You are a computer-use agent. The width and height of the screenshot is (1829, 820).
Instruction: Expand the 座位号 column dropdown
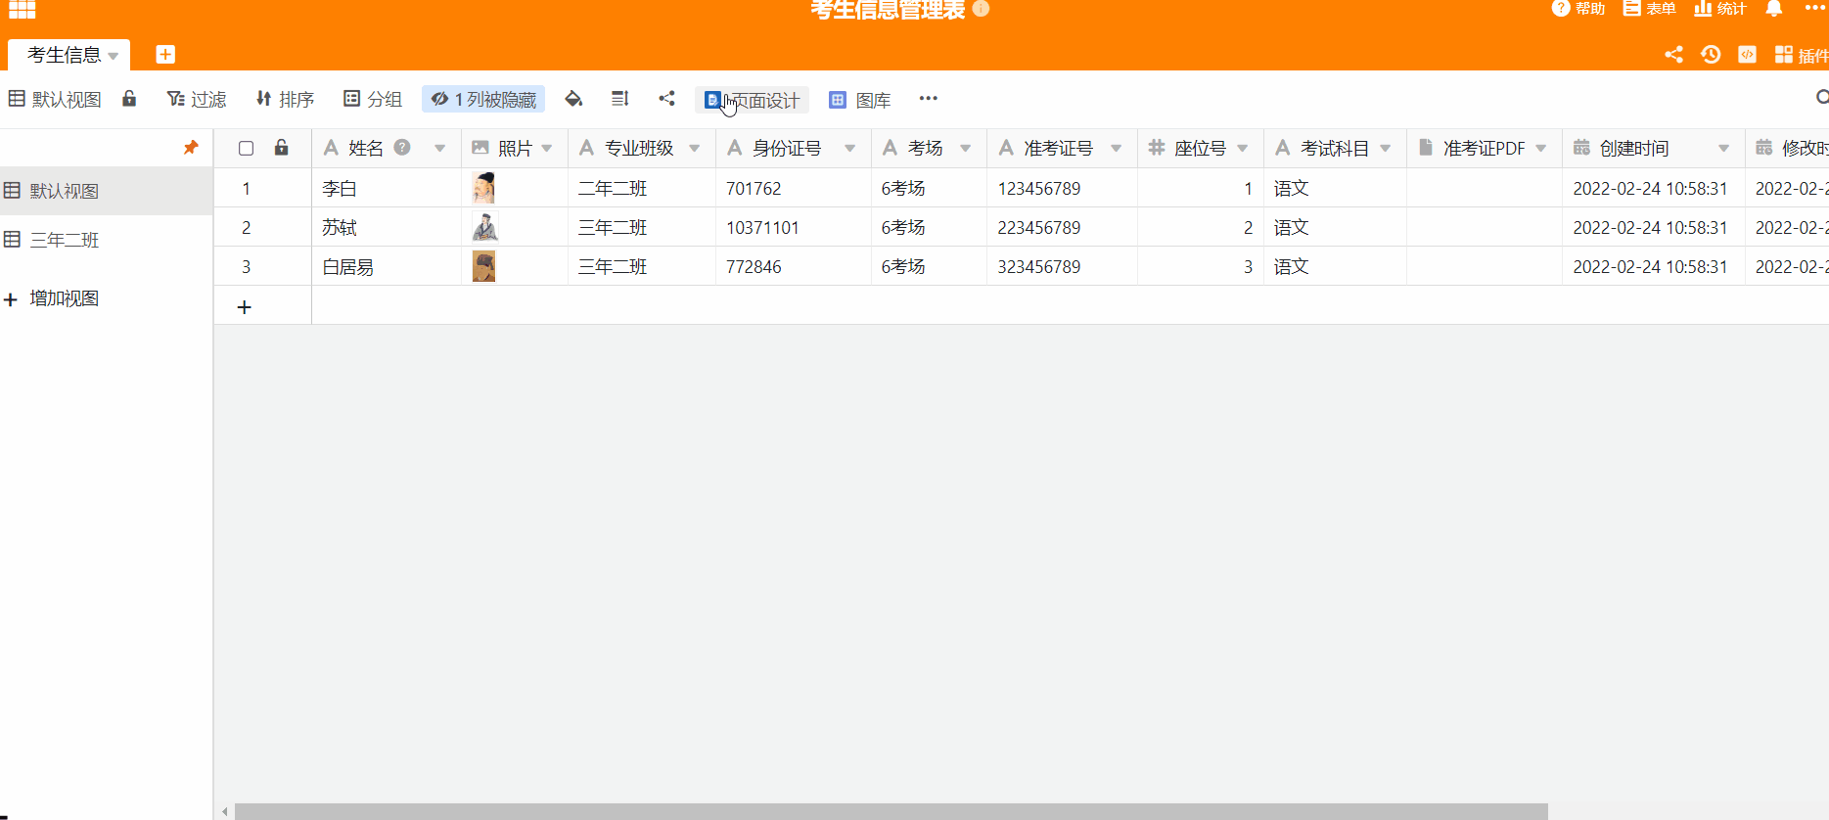[1243, 149]
